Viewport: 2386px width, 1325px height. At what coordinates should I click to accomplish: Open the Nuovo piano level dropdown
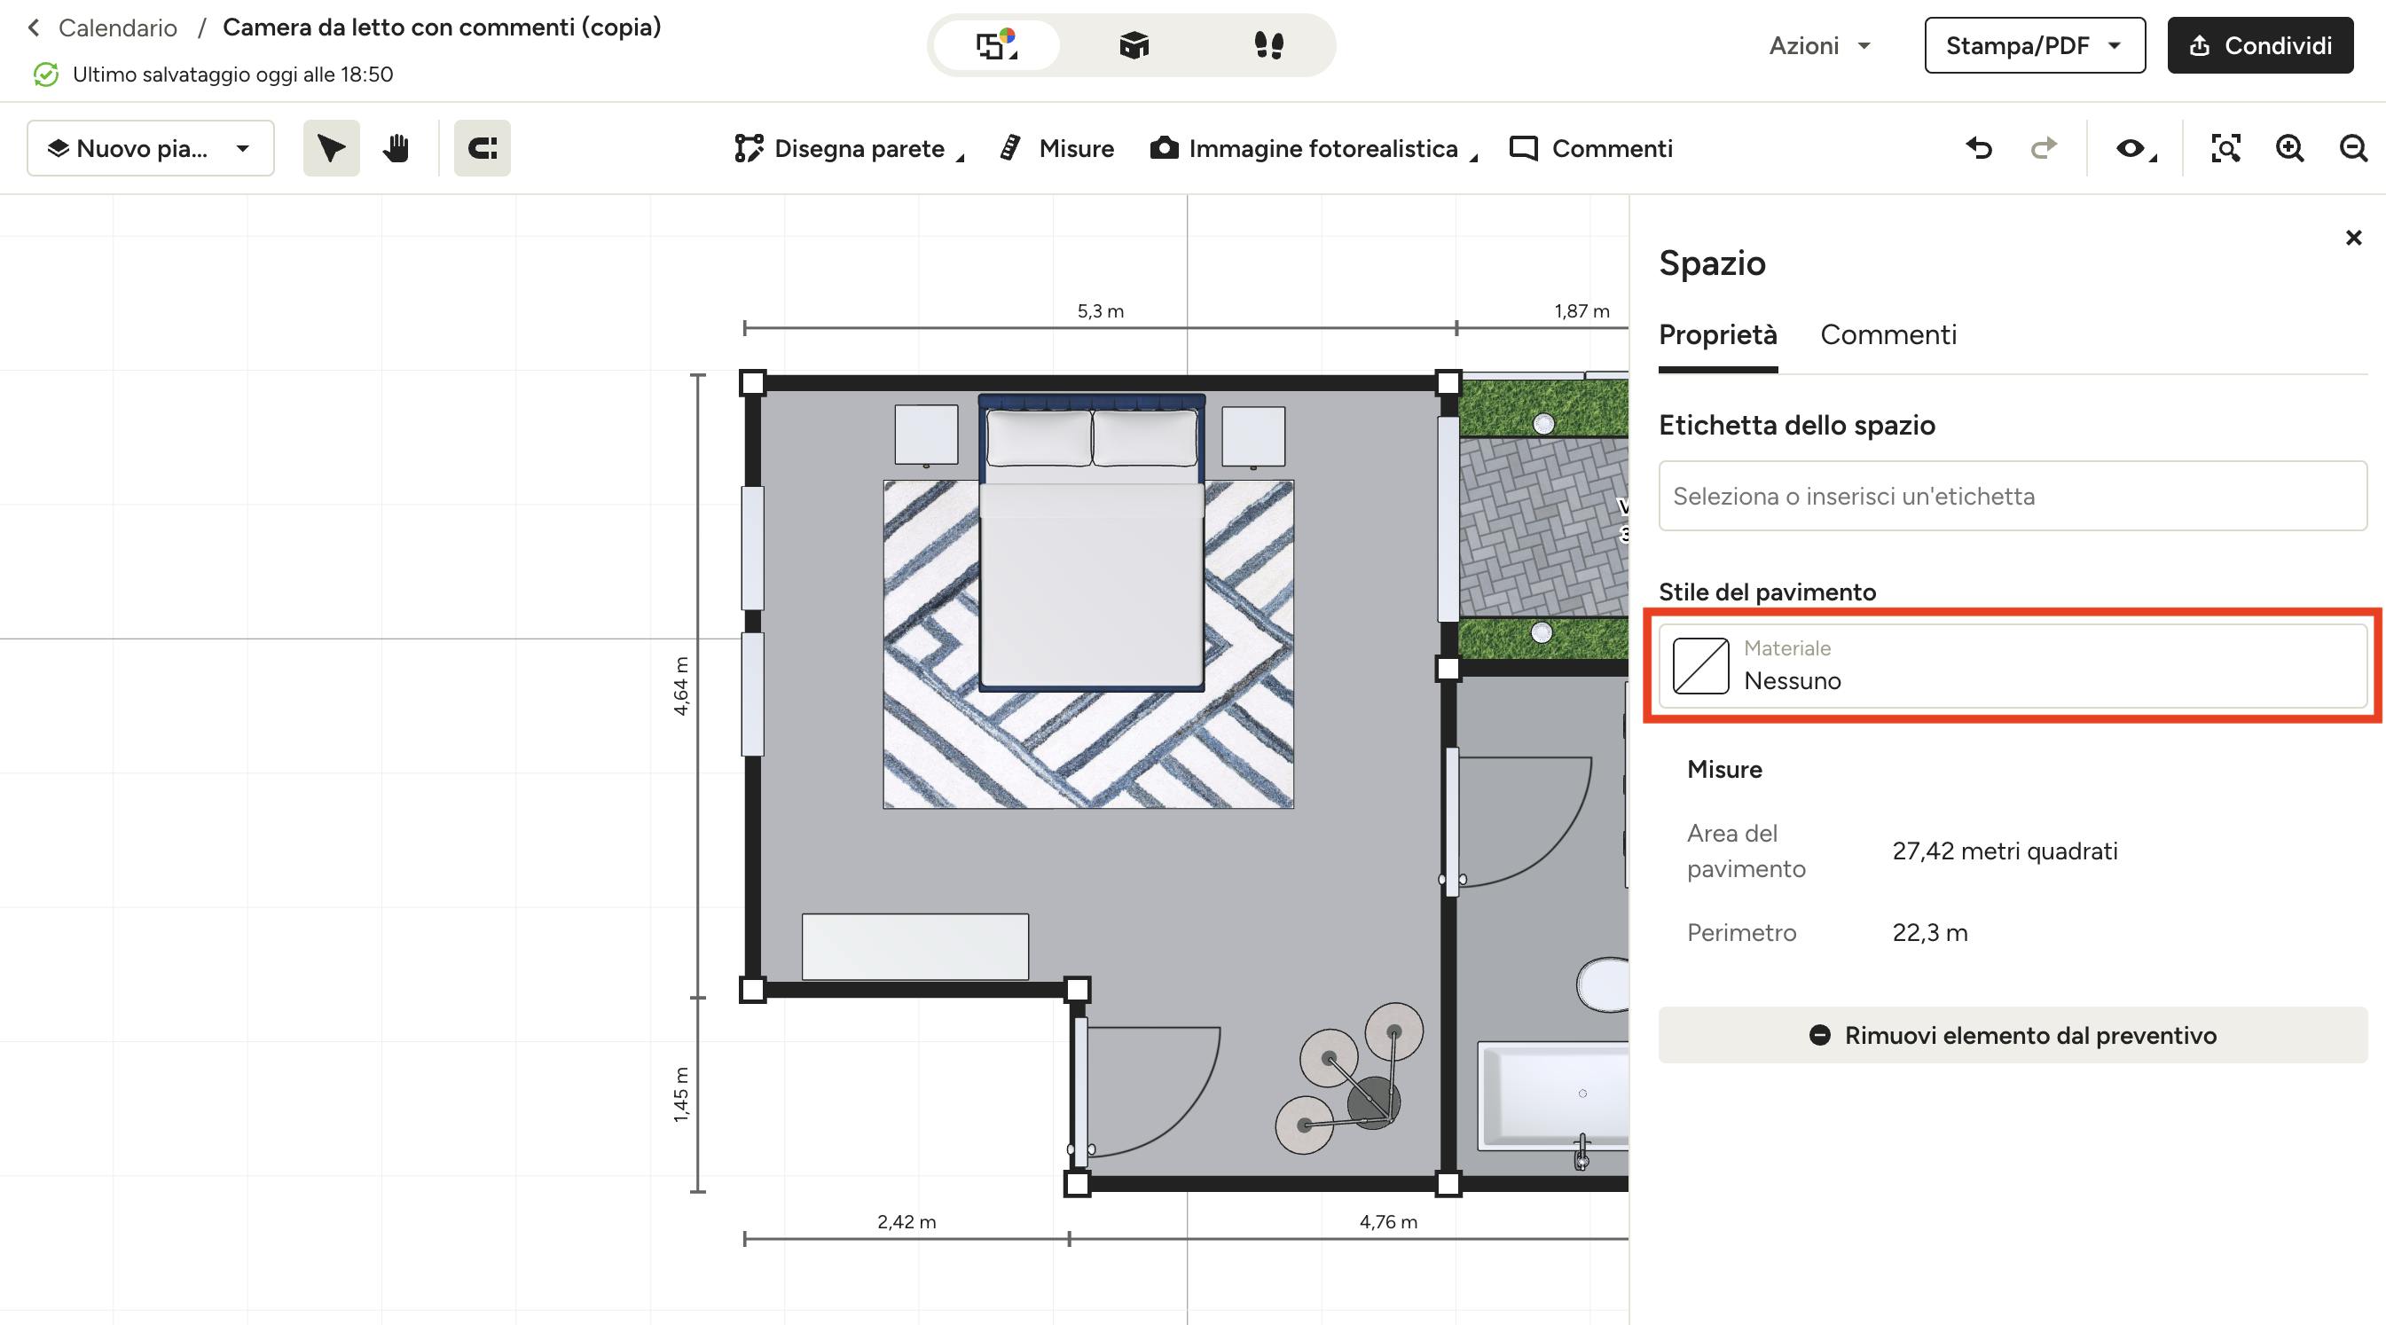coord(150,148)
